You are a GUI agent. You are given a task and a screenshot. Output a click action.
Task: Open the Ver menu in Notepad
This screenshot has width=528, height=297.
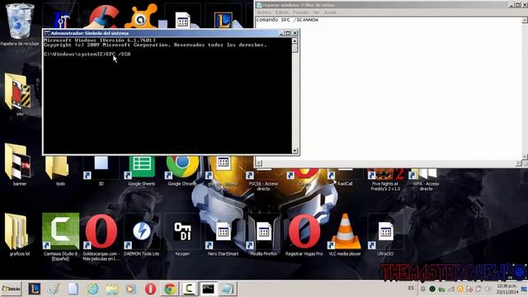316,12
